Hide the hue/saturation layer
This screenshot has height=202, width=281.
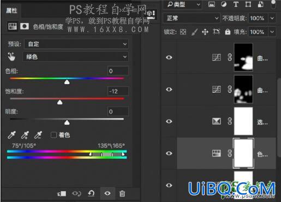(169, 153)
